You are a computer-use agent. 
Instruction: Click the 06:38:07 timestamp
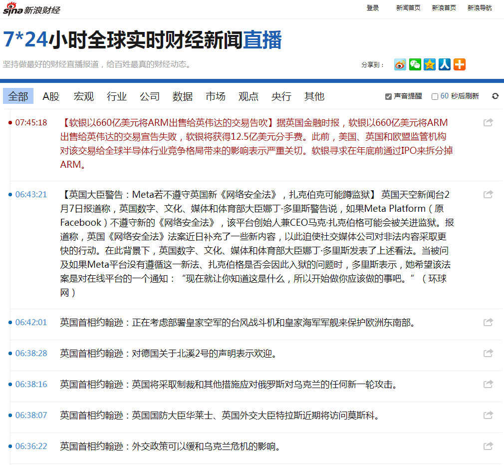point(31,415)
